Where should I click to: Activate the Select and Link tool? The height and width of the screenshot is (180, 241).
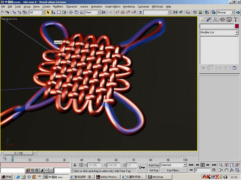point(14,12)
